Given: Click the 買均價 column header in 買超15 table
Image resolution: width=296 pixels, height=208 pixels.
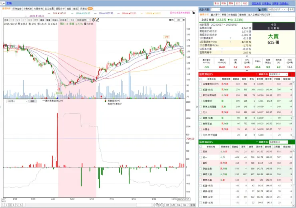Looking at the screenshot, I should point(259,79).
